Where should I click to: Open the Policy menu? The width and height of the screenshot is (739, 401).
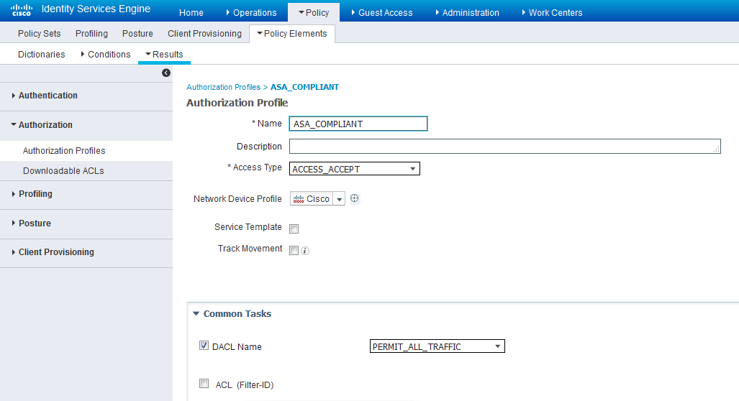pos(314,13)
